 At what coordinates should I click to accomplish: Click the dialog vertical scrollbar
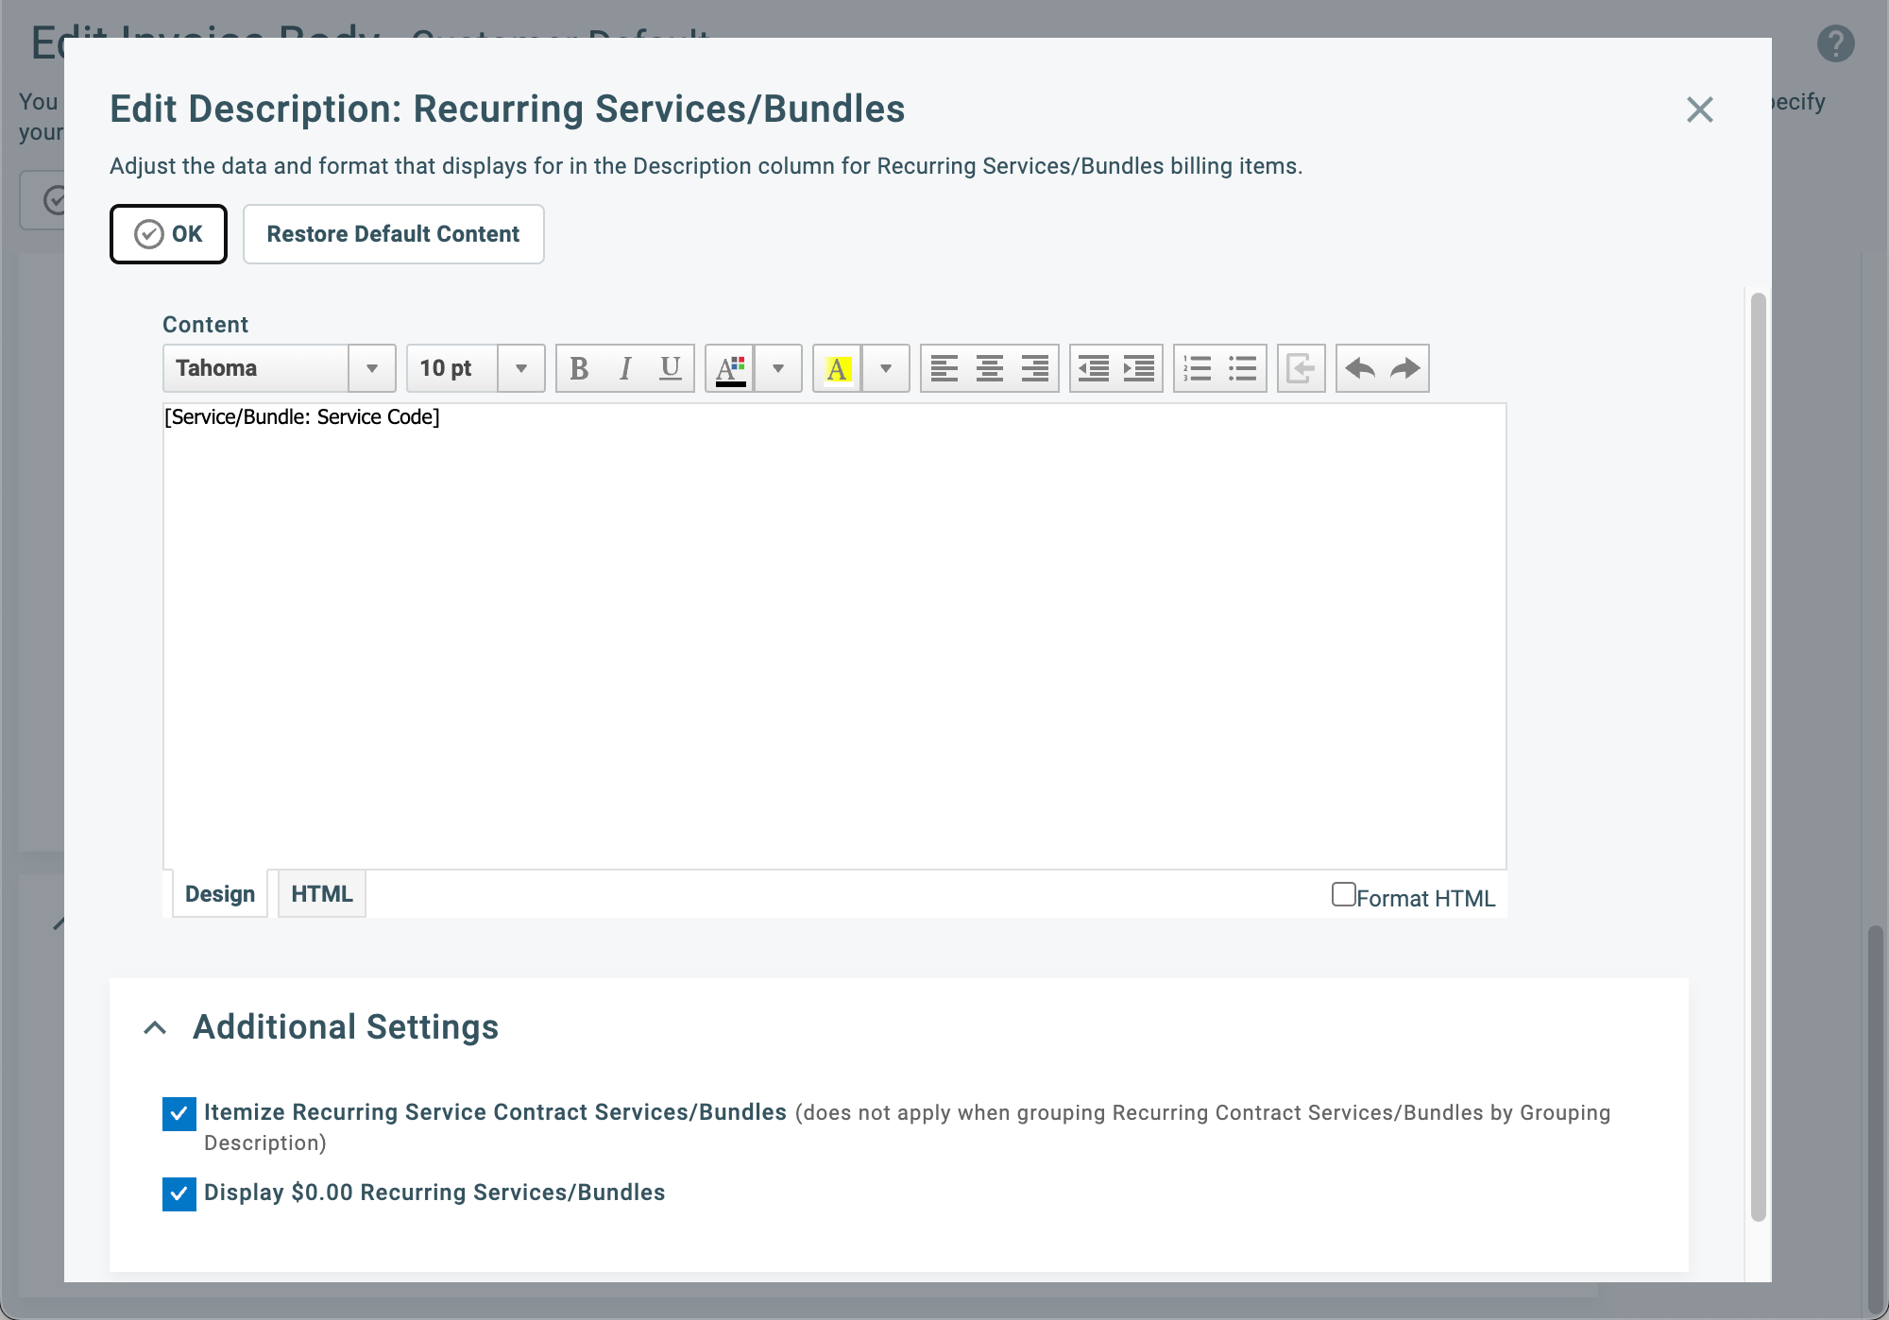[1758, 757]
